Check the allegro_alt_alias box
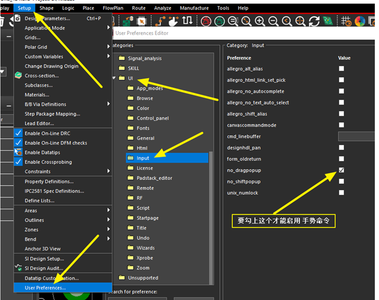Image resolution: width=379 pixels, height=300 pixels. [x=341, y=68]
